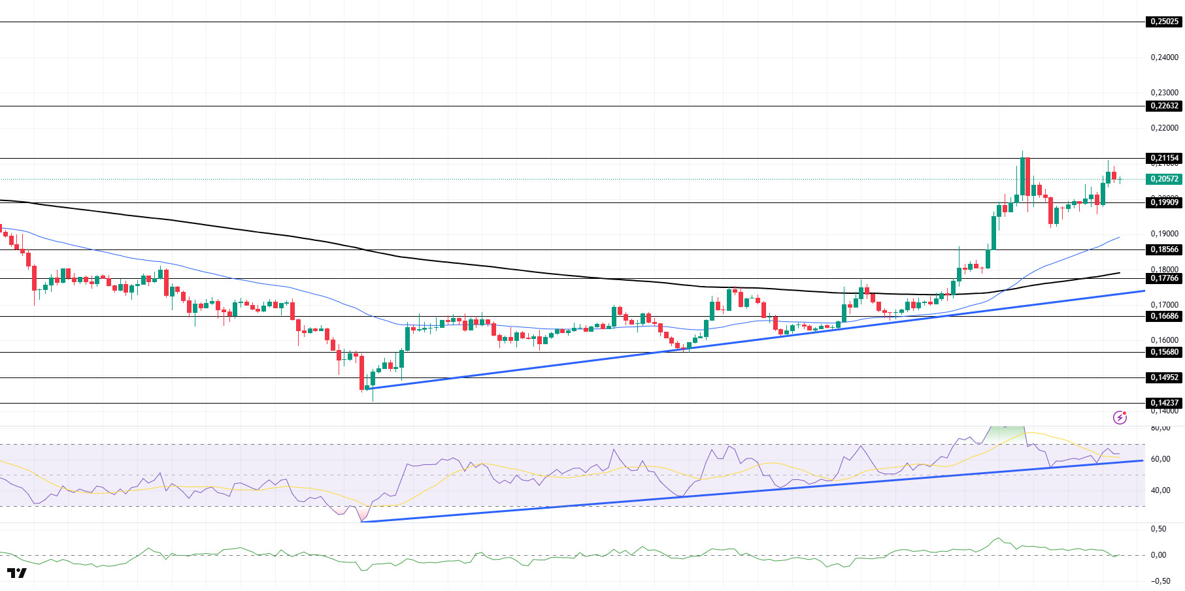Click the purple lightning bolt icon
Screen dimensions: 1185x591
1120,417
